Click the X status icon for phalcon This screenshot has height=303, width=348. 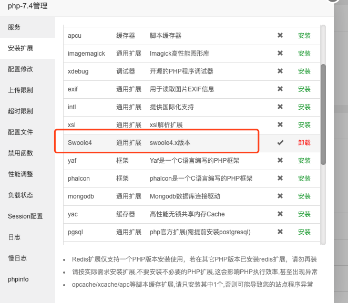pos(280,178)
